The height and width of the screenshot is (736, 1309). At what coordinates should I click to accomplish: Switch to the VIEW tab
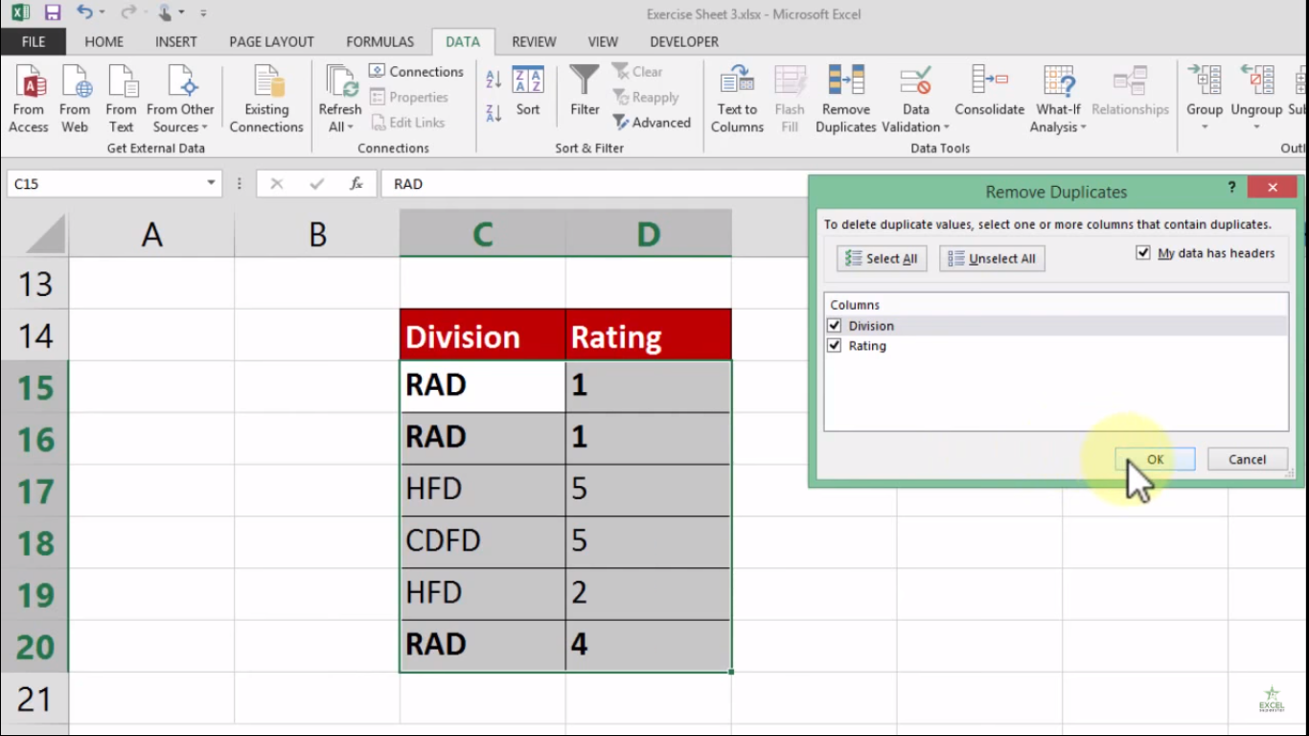[603, 42]
